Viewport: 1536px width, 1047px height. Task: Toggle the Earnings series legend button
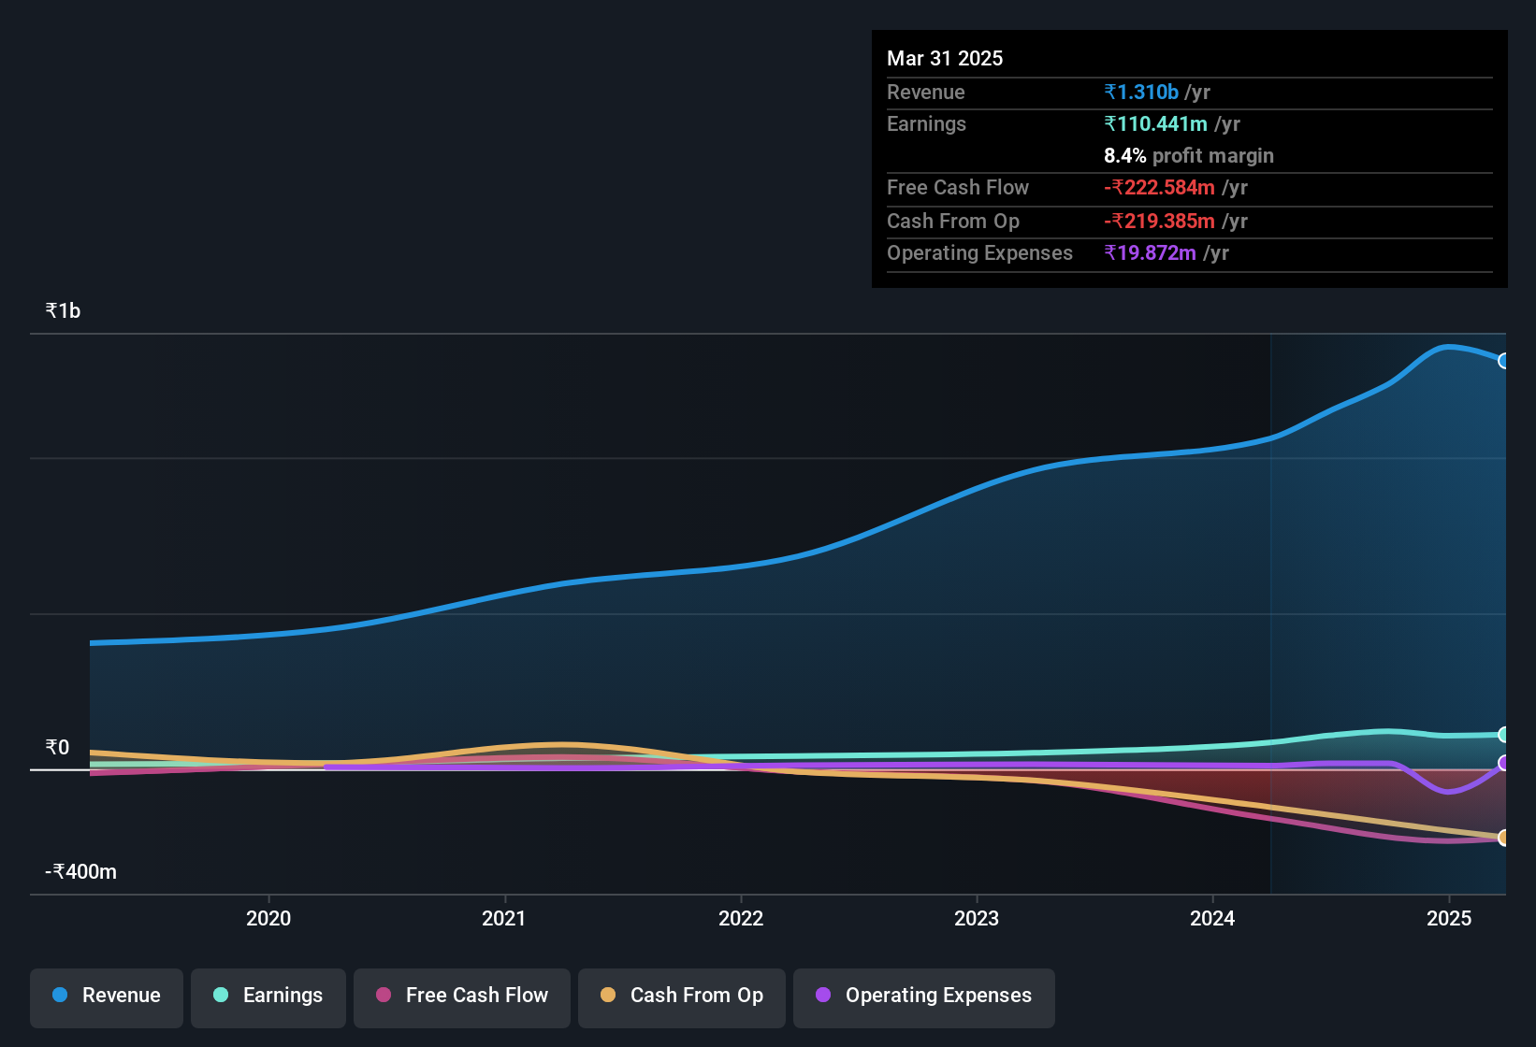tap(268, 996)
